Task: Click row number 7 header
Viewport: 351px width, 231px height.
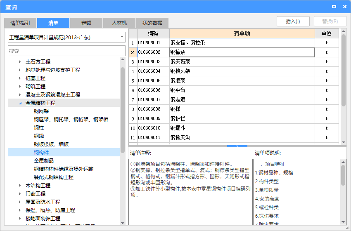Action: pos(133,99)
